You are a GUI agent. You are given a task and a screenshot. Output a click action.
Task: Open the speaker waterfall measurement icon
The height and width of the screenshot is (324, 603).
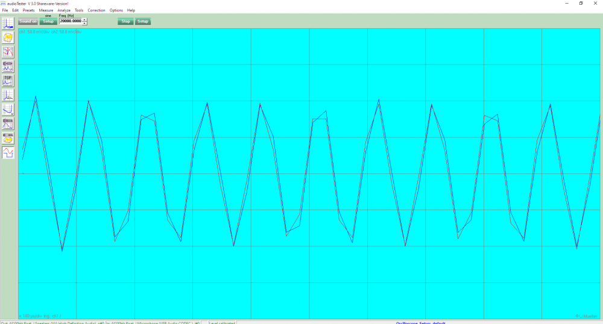tap(8, 138)
